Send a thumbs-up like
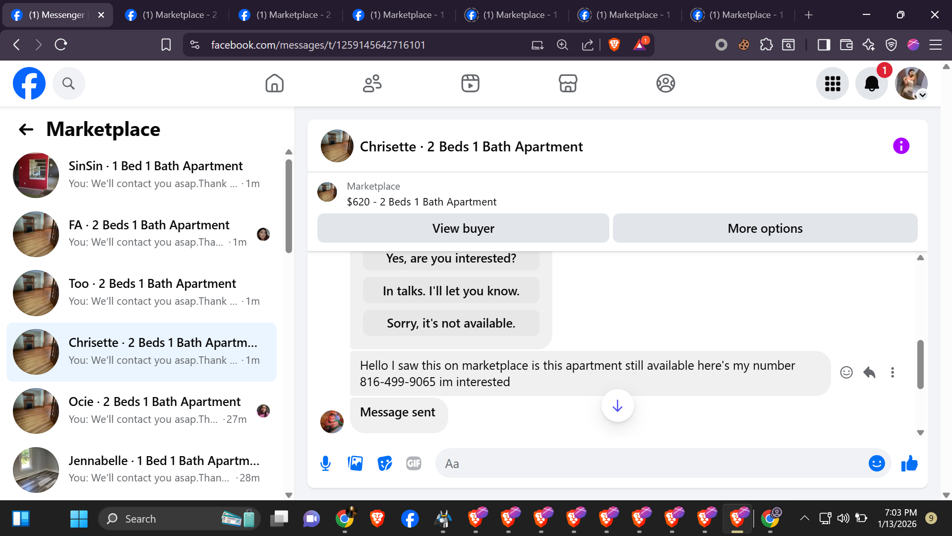The height and width of the screenshot is (536, 952). point(909,464)
